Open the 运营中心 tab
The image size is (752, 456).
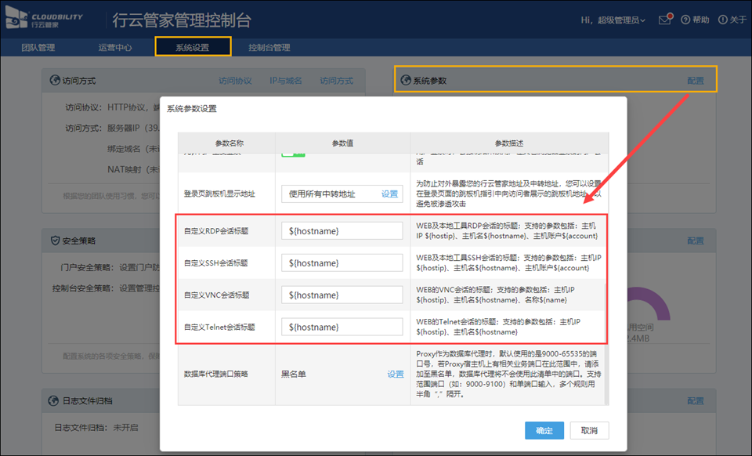pos(115,48)
